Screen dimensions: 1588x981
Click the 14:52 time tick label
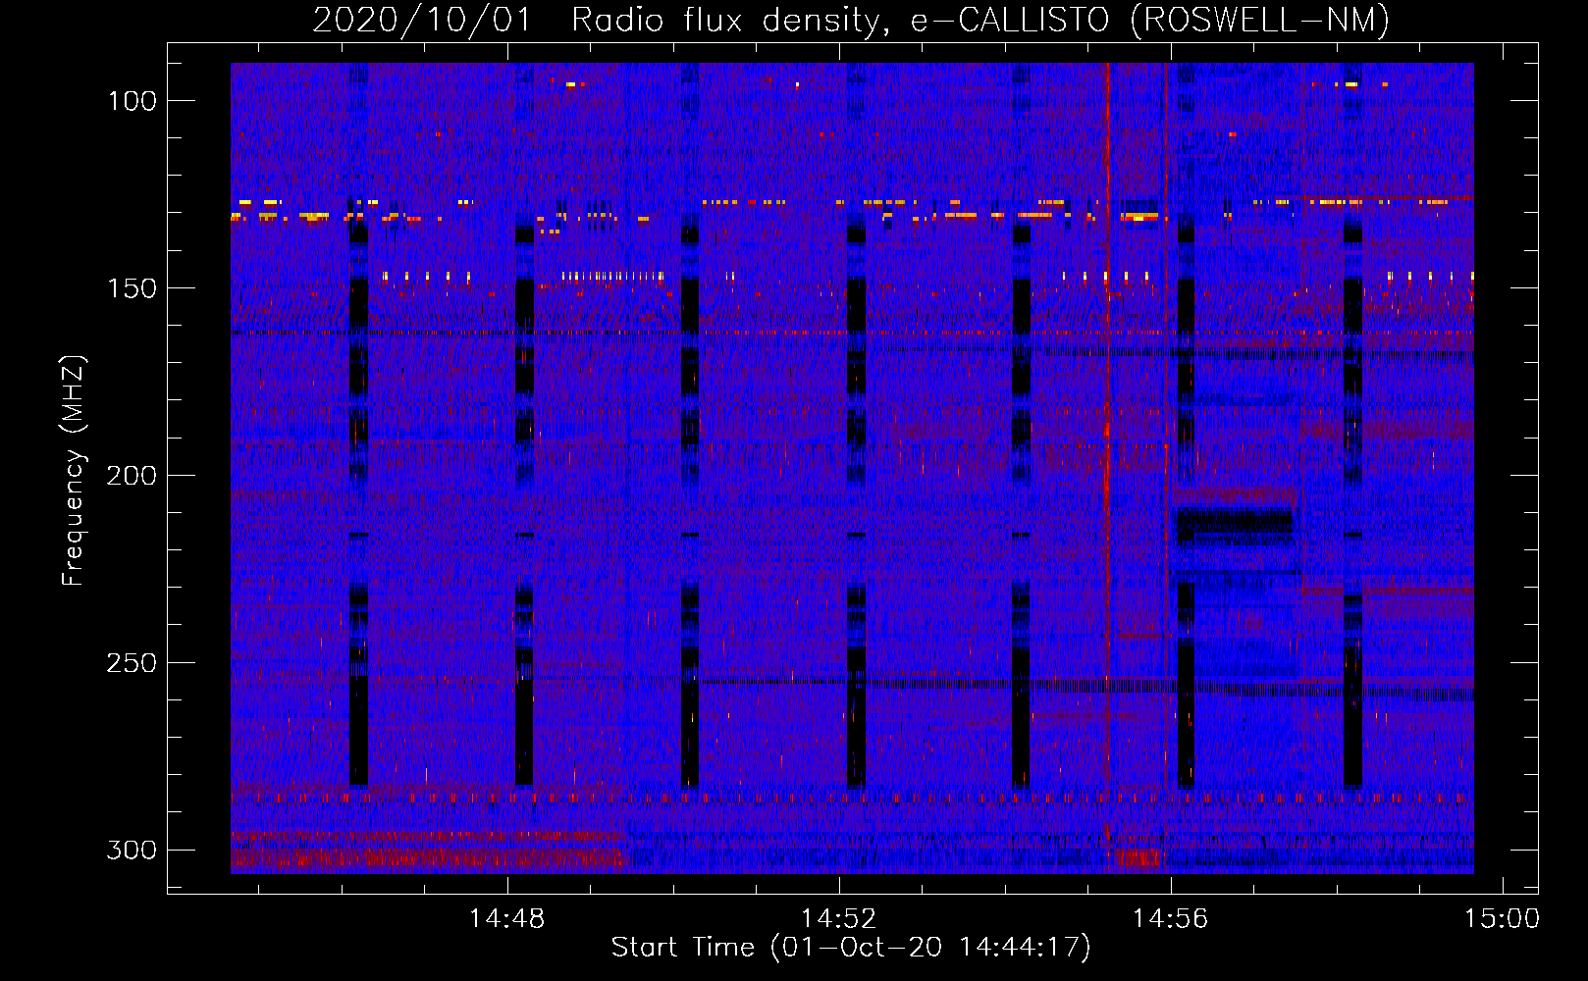[x=838, y=919]
